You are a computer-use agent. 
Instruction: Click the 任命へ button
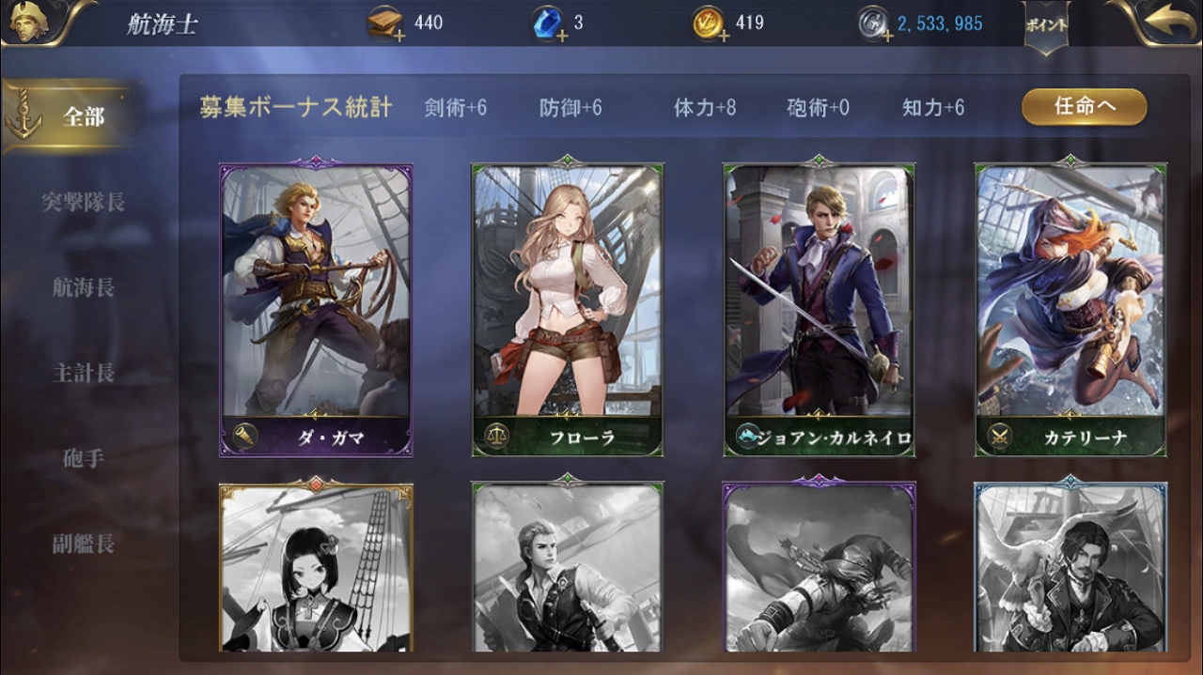point(1085,107)
